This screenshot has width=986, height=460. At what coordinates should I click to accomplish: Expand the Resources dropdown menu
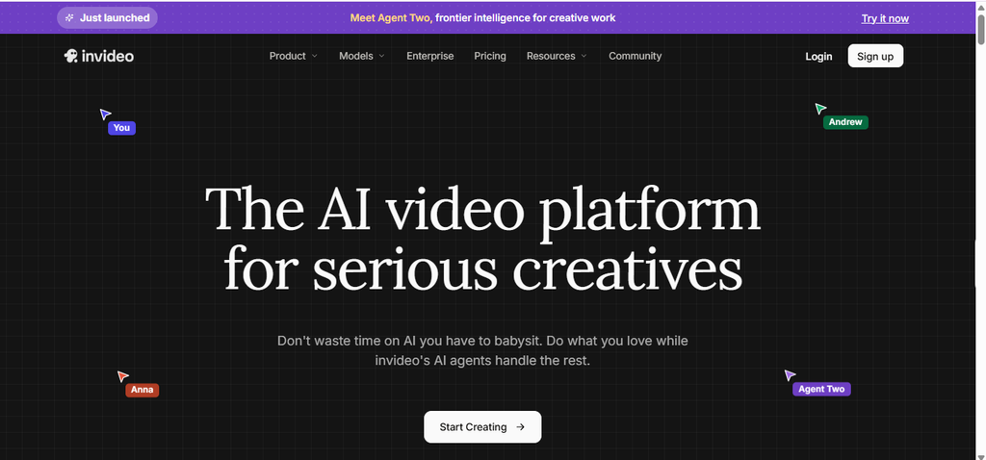point(558,56)
